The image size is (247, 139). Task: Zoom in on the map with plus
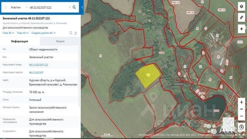242,102
